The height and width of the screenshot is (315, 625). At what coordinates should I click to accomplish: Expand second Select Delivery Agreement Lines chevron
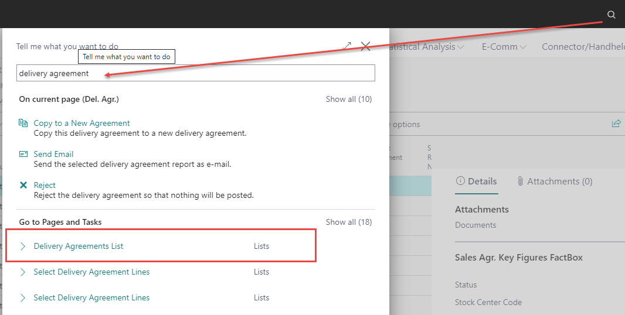23,298
